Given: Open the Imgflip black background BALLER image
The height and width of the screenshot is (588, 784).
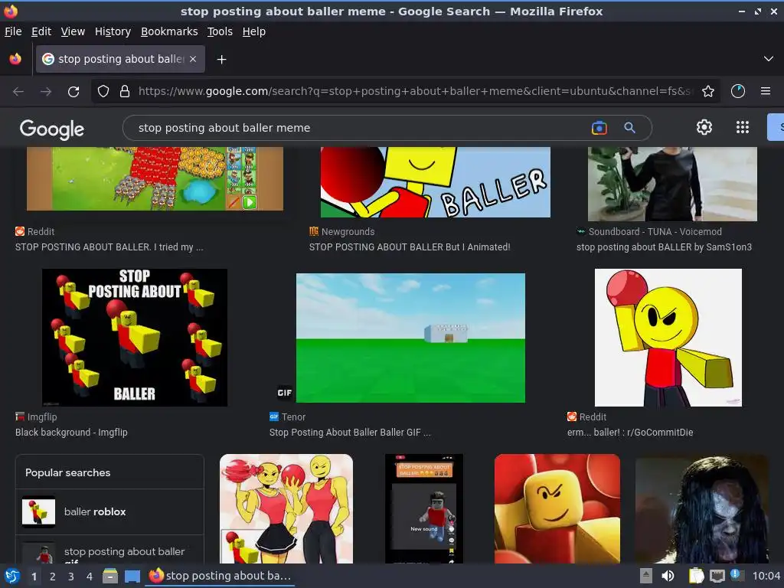Looking at the screenshot, I should (135, 338).
